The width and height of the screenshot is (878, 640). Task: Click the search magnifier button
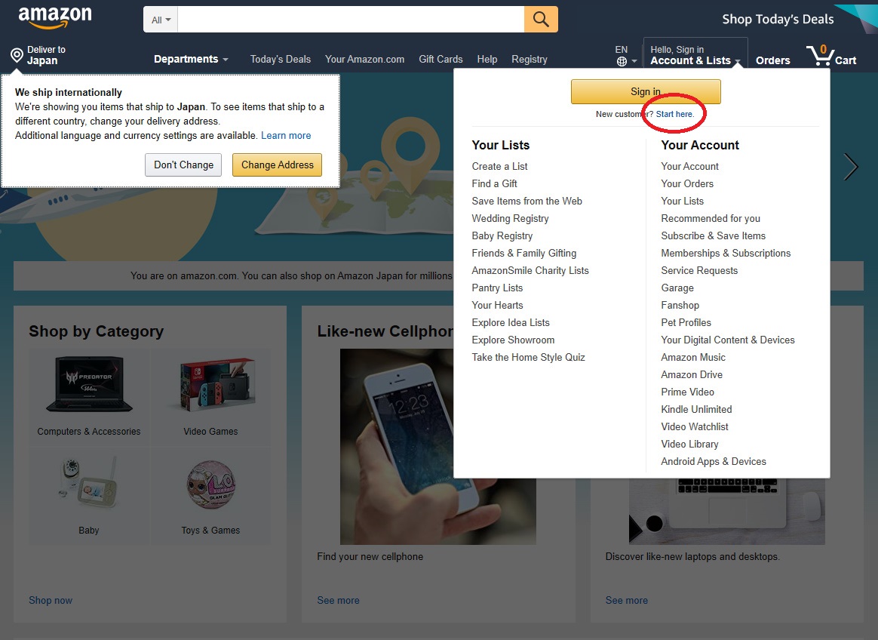(541, 20)
